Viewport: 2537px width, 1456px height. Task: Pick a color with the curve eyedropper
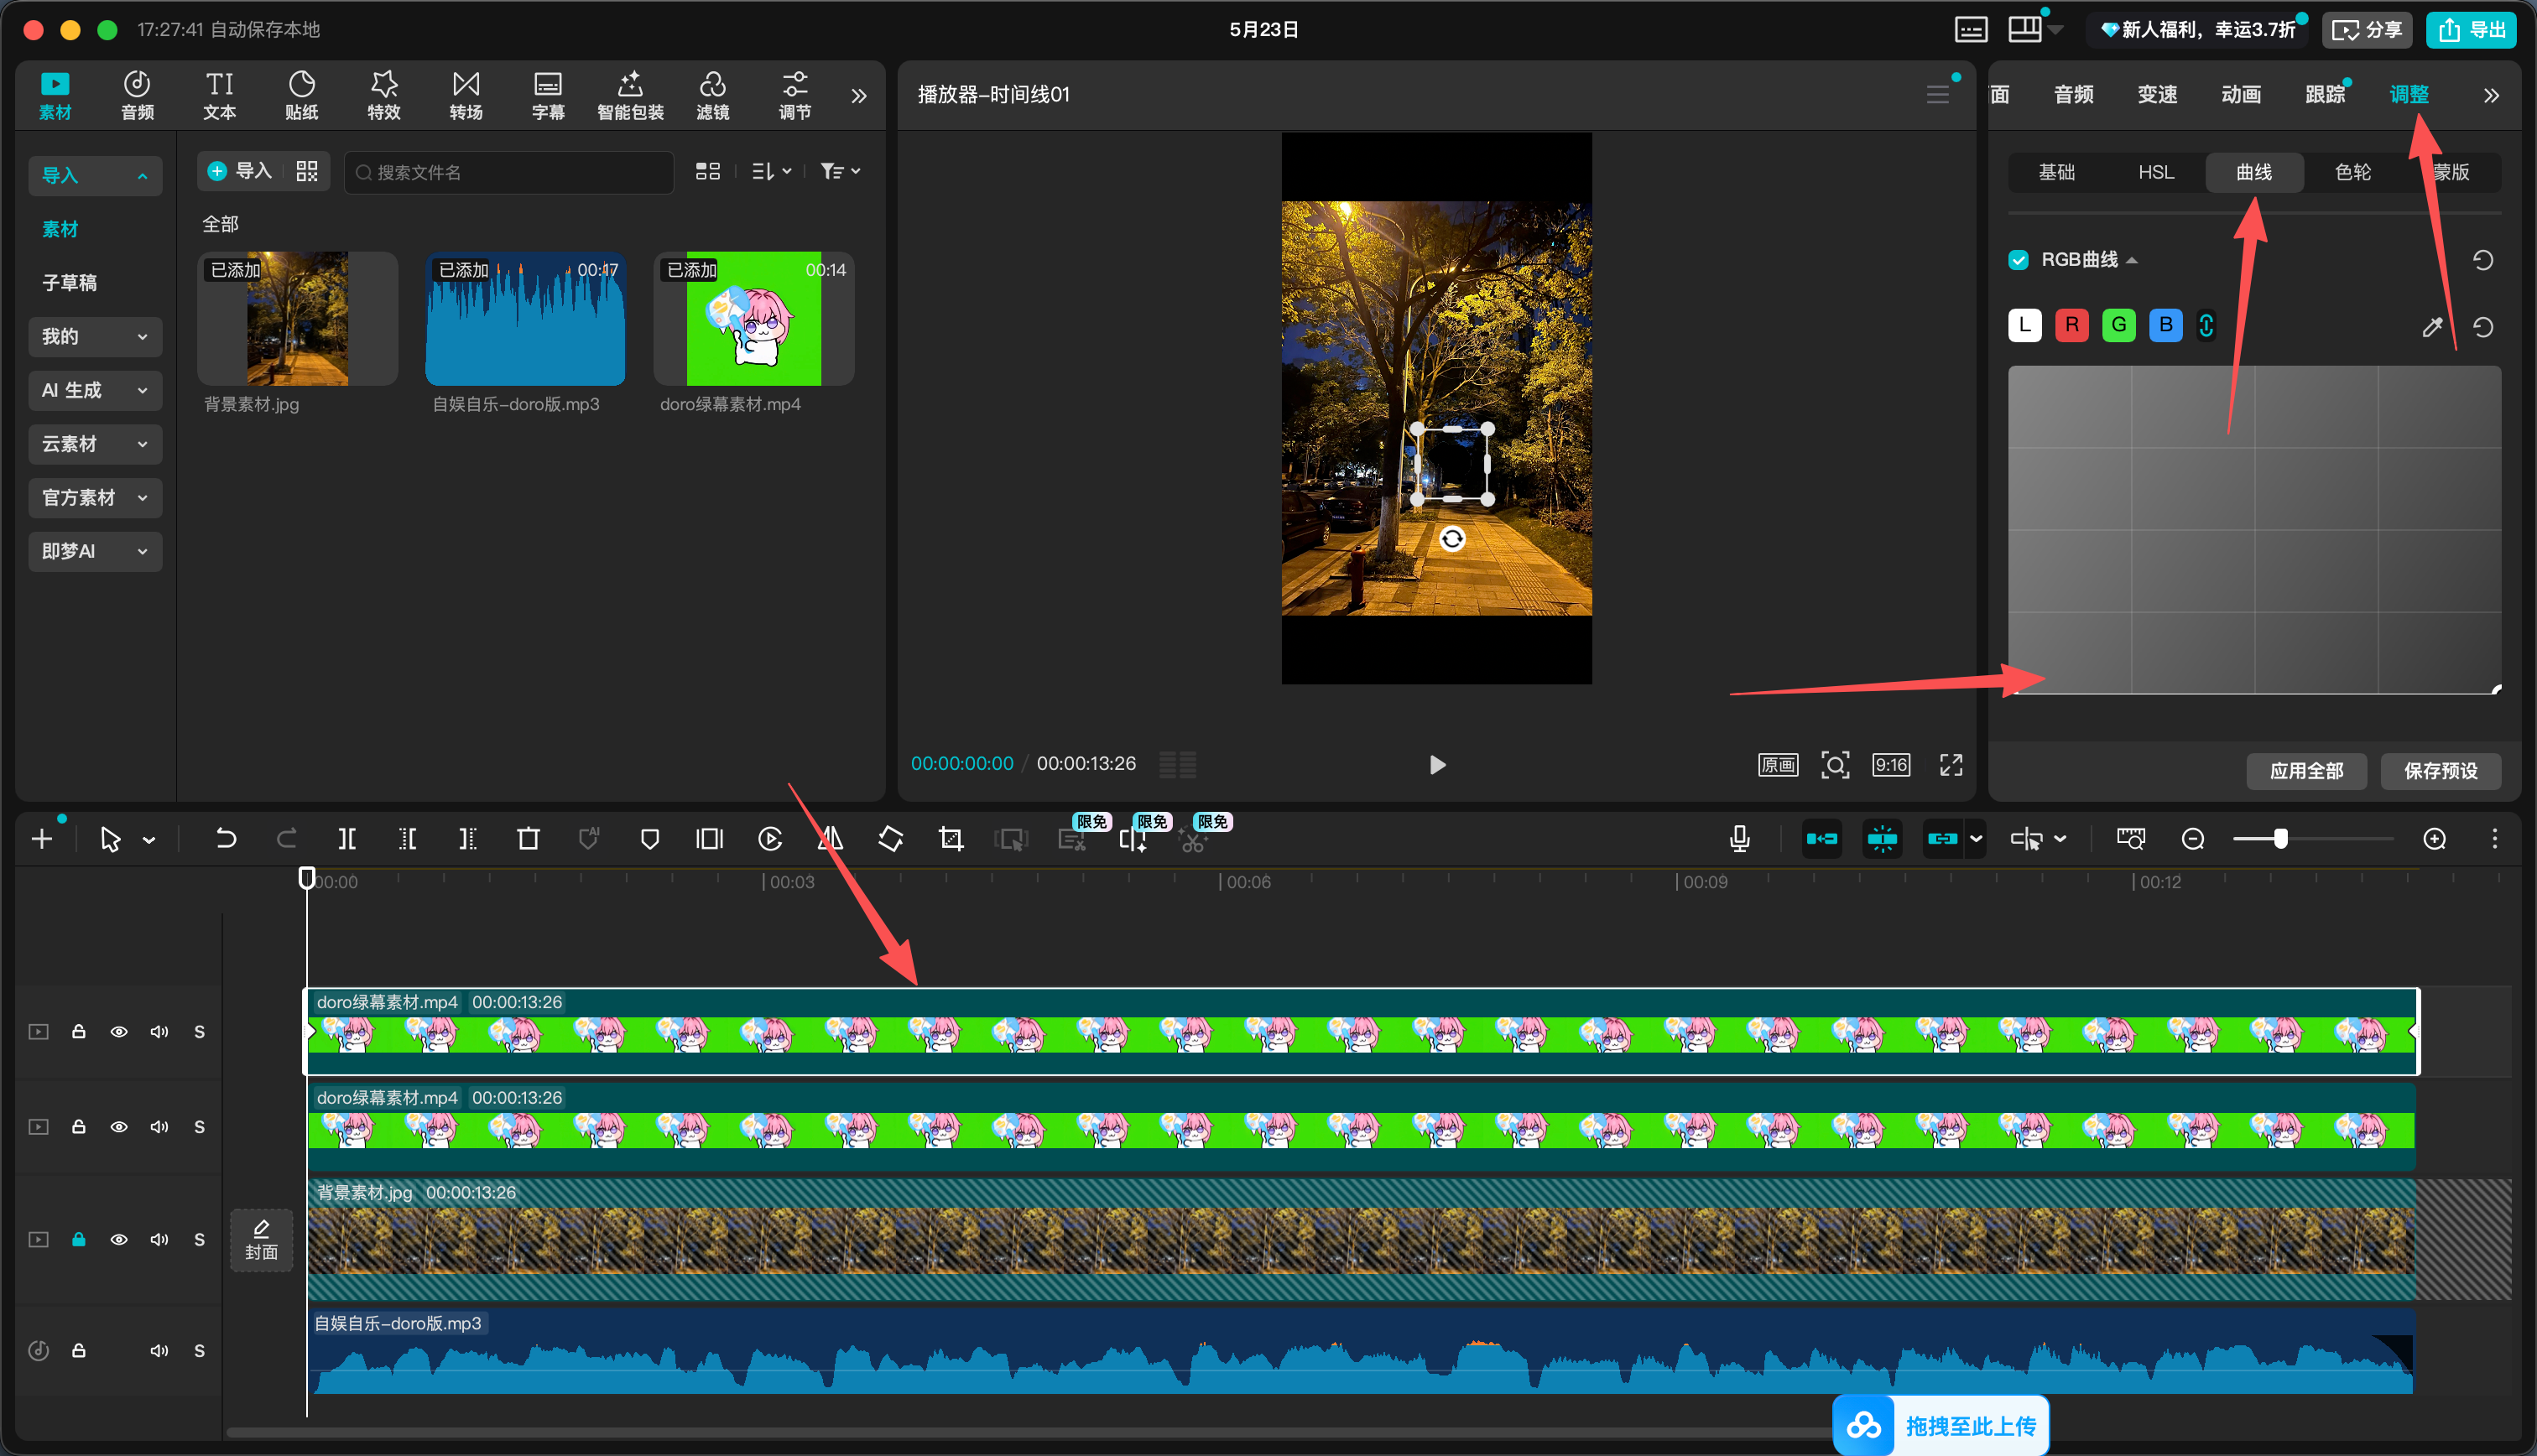point(2433,327)
